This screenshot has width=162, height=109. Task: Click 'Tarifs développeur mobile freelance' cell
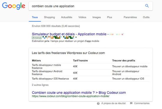pos(47,67)
